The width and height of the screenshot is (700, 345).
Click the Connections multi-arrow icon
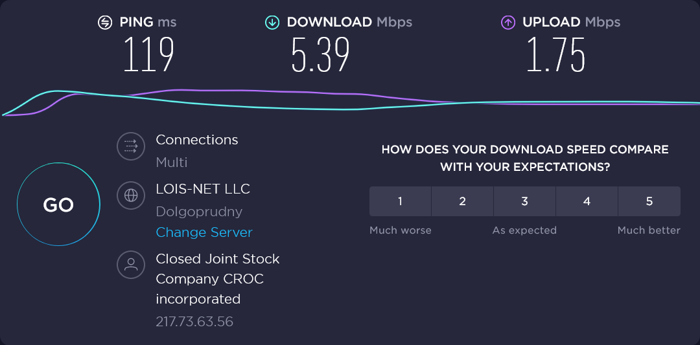point(131,146)
